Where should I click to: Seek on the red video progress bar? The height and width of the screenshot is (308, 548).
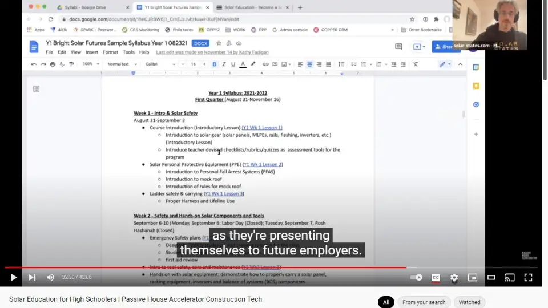(x=228, y=267)
